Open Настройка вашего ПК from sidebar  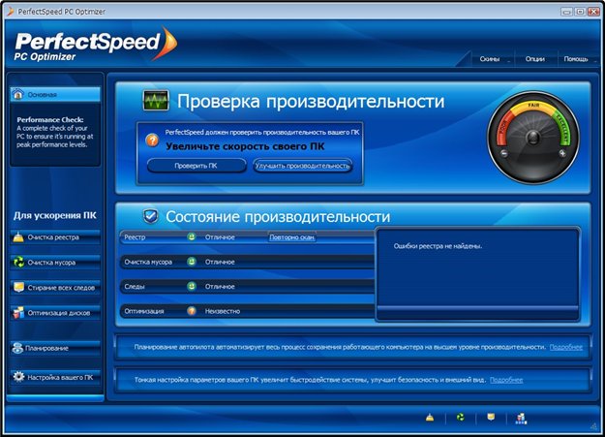(55, 377)
